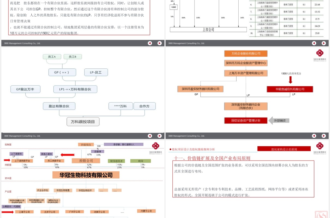Select the LP-员工 node
The width and height of the screenshot is (330, 218).
(x=96, y=72)
